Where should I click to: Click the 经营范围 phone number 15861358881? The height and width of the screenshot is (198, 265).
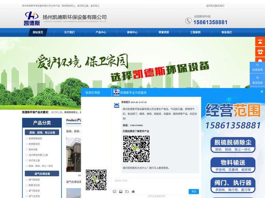pos(233,125)
